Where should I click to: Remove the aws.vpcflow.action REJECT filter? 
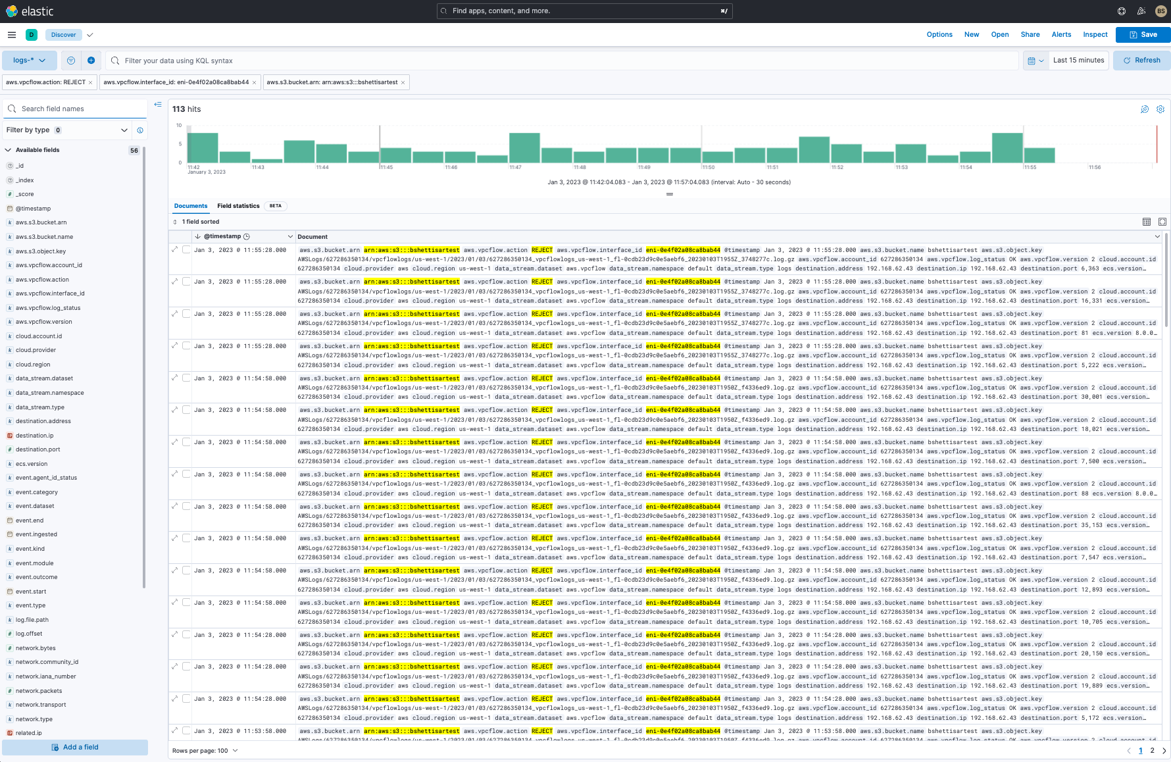click(91, 82)
